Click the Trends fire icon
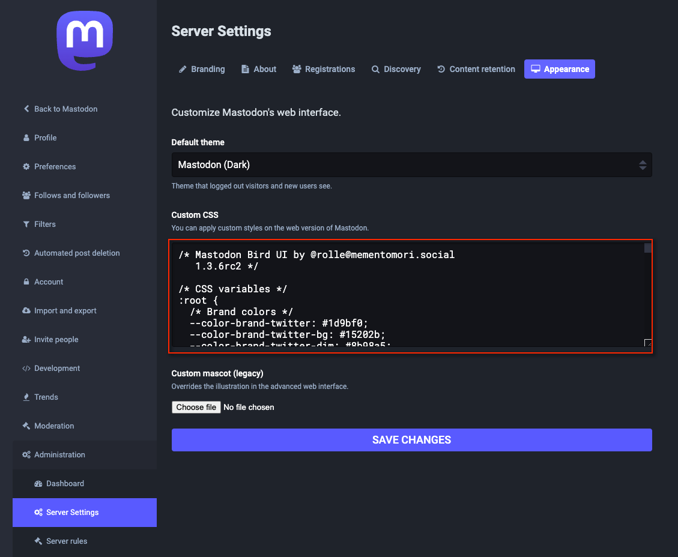The width and height of the screenshot is (678, 557). click(26, 397)
